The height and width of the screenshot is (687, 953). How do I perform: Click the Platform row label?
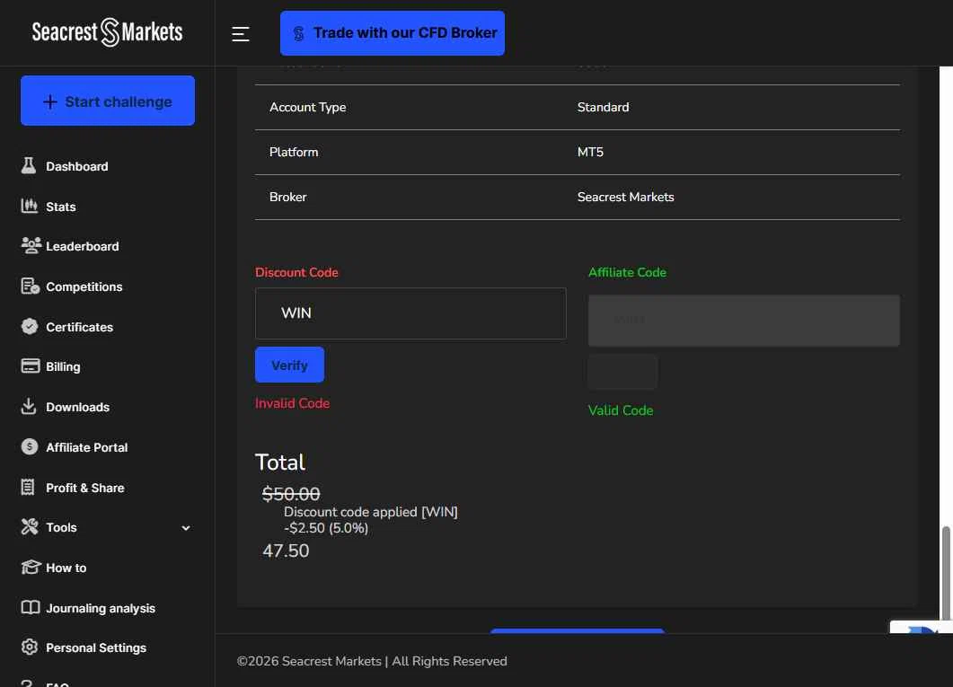pyautogui.click(x=294, y=152)
